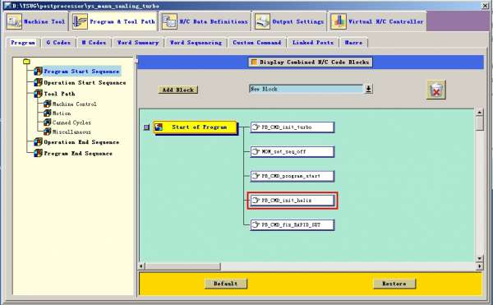Open the Program & Tool Path tab
Viewport: 493px width, 305px height.
pos(114,21)
